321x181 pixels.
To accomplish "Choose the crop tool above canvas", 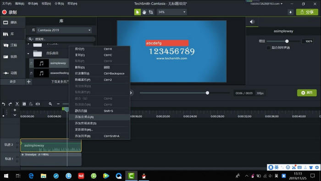I will point(151,12).
